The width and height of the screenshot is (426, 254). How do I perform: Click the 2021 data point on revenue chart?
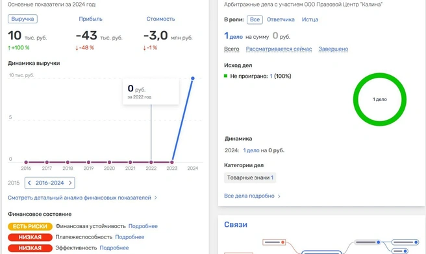tap(130, 162)
